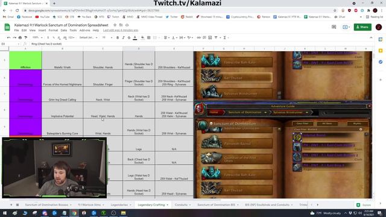Click the Insert chart icon
Screen dimensions: 386x217
click(210, 37)
